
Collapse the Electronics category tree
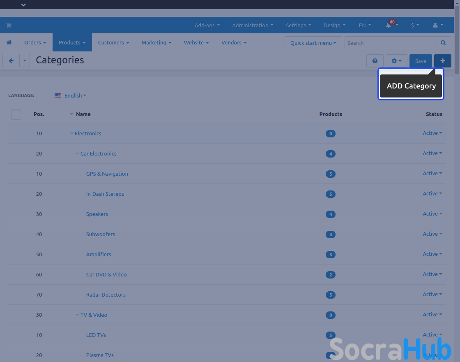(71, 134)
